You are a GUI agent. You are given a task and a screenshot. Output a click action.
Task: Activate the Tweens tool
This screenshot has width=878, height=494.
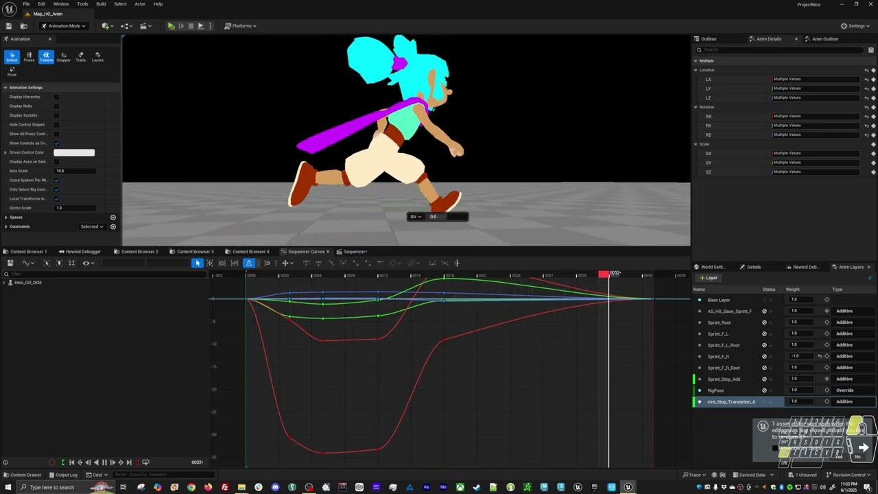(46, 57)
